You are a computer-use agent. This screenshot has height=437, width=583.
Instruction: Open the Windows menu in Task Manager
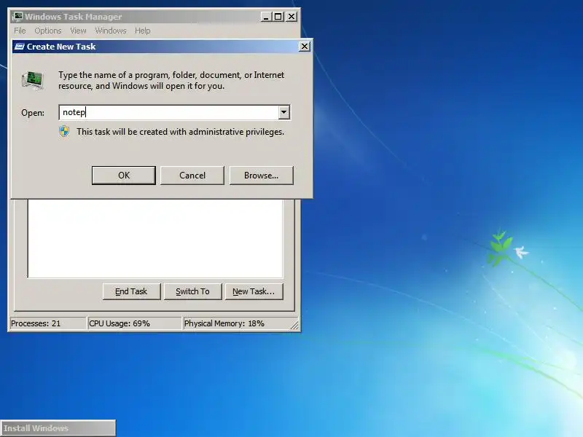(111, 31)
